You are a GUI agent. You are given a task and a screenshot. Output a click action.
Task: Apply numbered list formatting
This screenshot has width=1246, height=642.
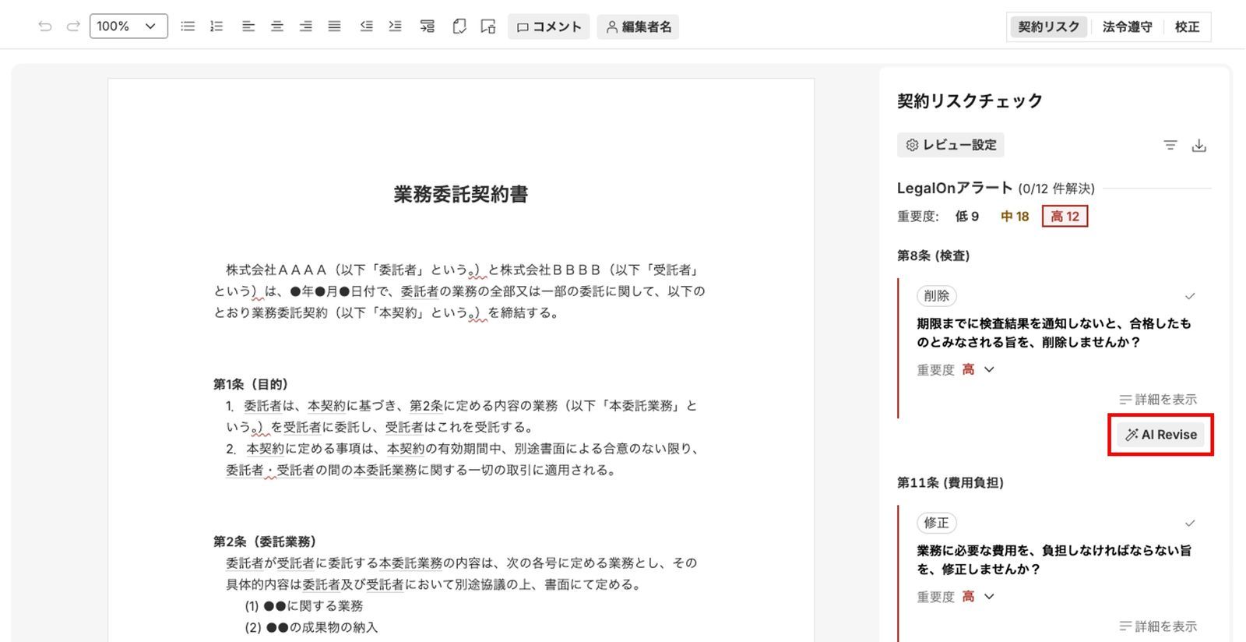point(216,26)
